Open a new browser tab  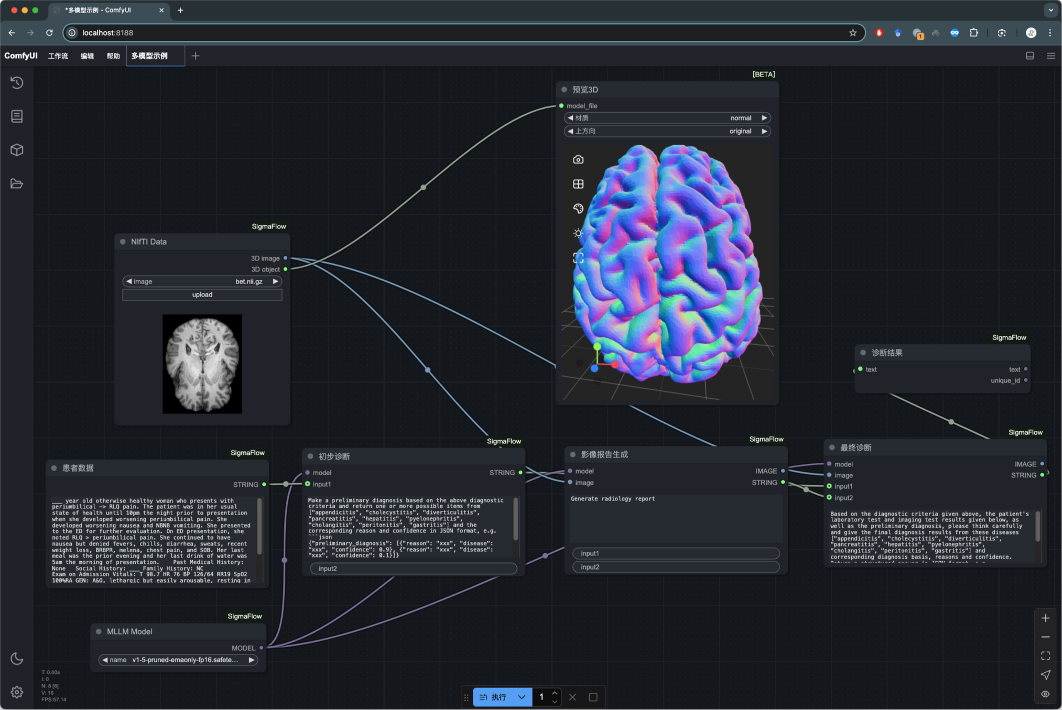coord(180,10)
